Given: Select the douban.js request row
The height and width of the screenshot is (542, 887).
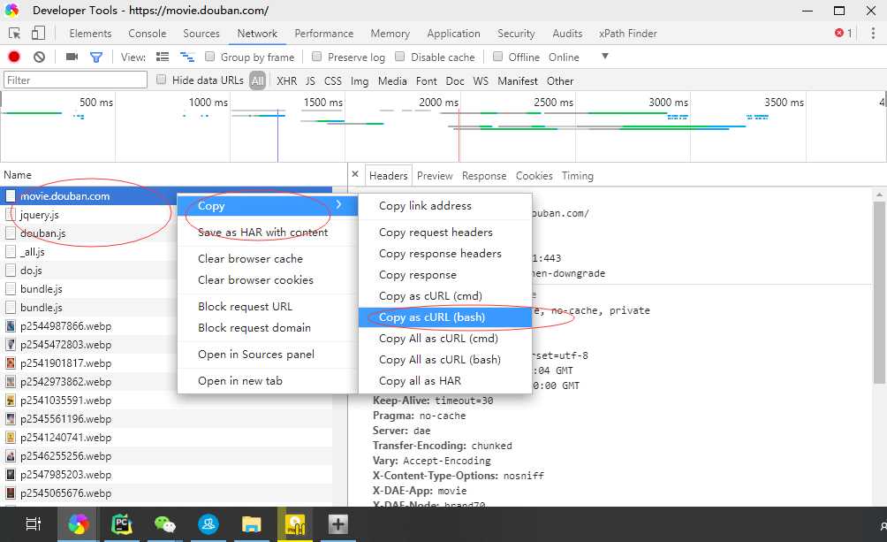Looking at the screenshot, I should [166, 233].
